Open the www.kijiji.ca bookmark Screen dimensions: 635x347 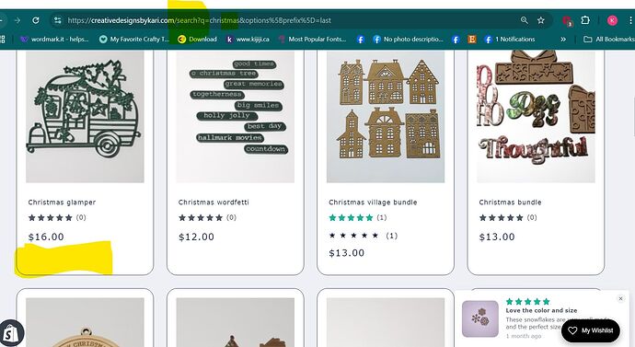click(248, 40)
